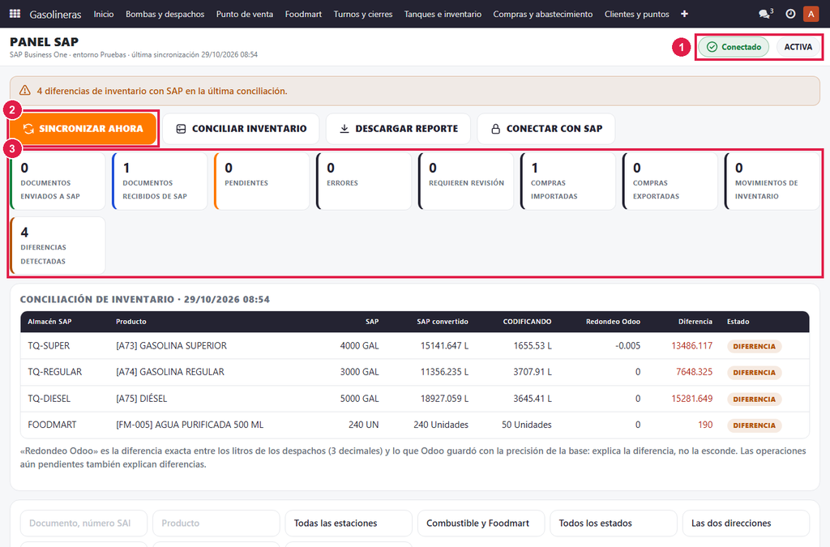
Task: Open the Gasolineras app title
Action: click(56, 15)
